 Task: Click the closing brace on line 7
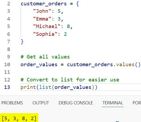pos(22,42)
